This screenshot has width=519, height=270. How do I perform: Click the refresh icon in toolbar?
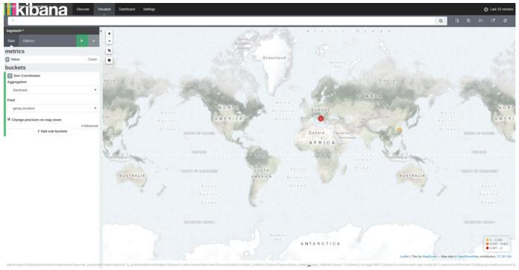pyautogui.click(x=505, y=21)
